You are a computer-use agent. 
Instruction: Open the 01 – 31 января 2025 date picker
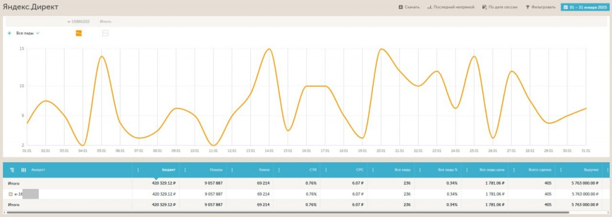coord(585,7)
